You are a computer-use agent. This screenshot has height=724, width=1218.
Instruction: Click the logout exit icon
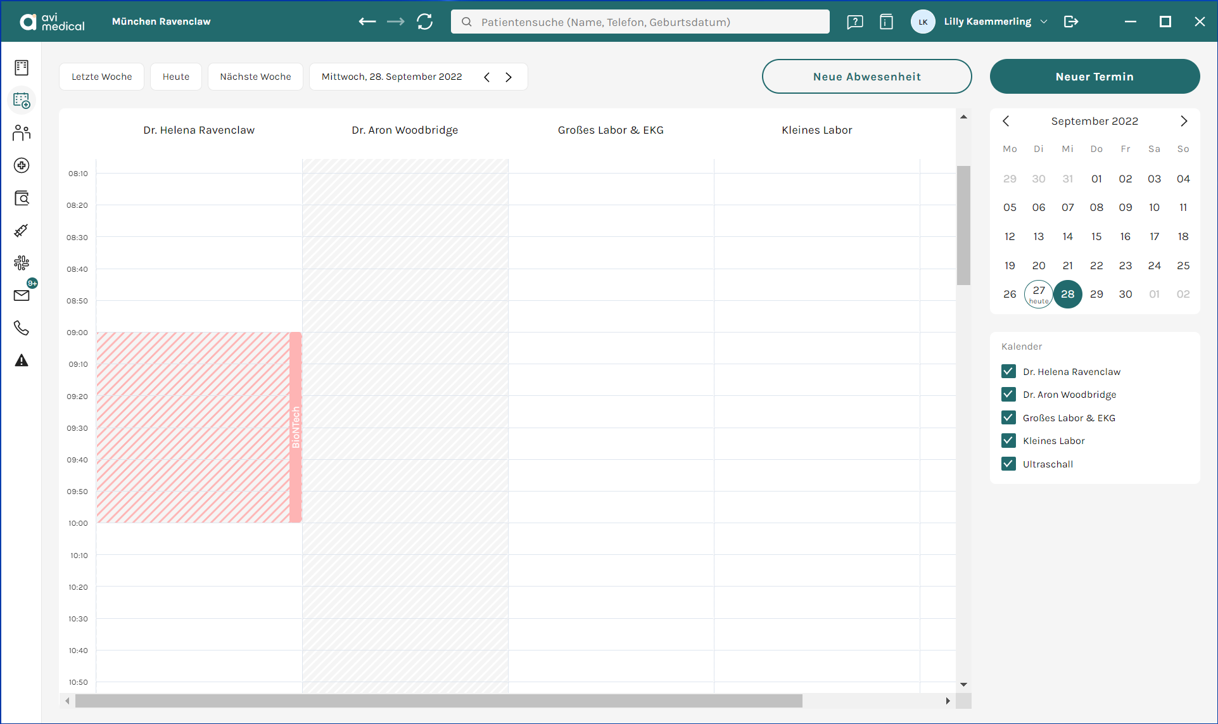(x=1071, y=22)
